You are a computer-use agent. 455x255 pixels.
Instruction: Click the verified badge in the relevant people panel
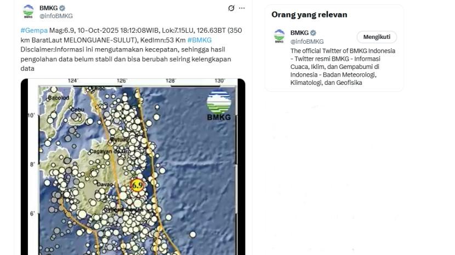pos(313,33)
